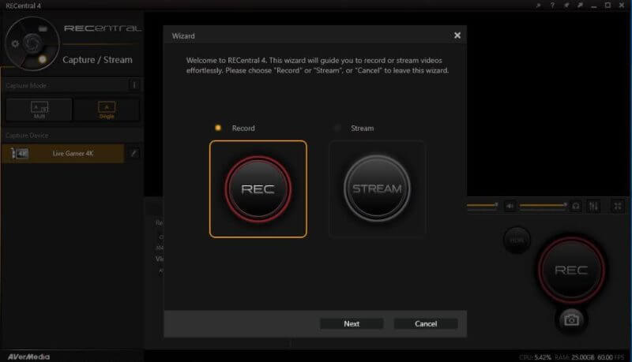
Task: Choose the large REC tile in the wizard
Action: pyautogui.click(x=258, y=189)
